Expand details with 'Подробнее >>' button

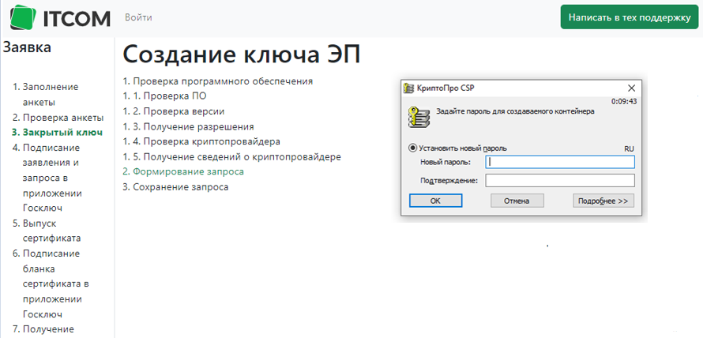pos(603,201)
